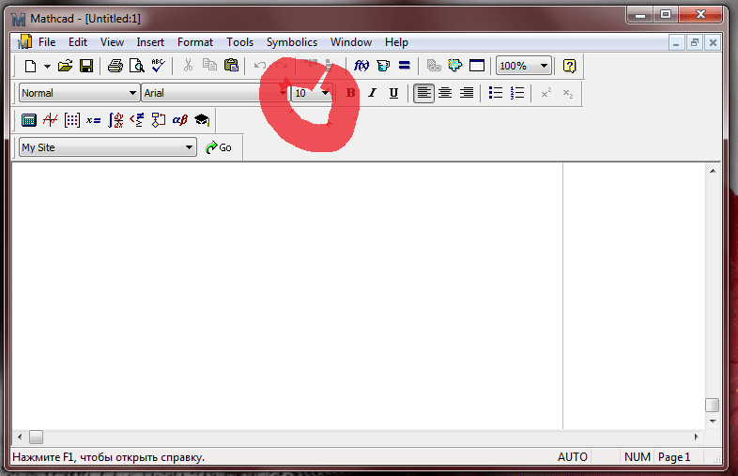The image size is (738, 476).
Task: Open the Graph toolbar icon
Action: tap(51, 120)
